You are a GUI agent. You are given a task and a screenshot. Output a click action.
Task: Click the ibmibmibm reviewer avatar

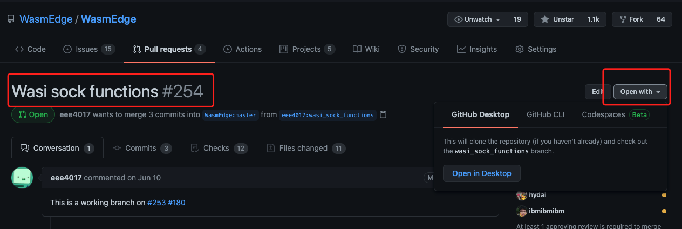(x=521, y=211)
